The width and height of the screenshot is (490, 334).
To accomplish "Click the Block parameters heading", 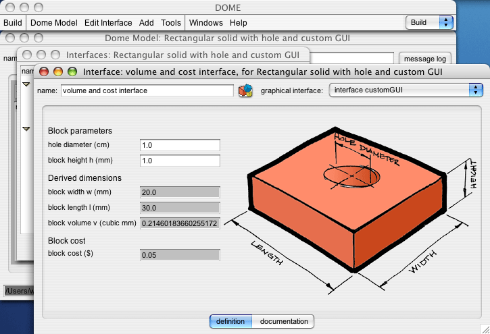I will [x=80, y=131].
